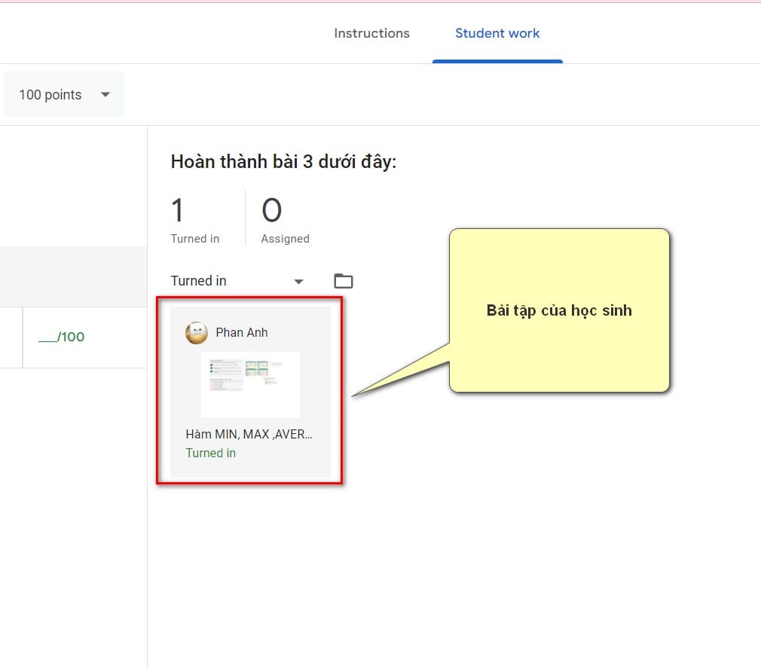Show the 1 Turned in submissions count
The width and height of the screenshot is (761, 669).
tap(195, 238)
